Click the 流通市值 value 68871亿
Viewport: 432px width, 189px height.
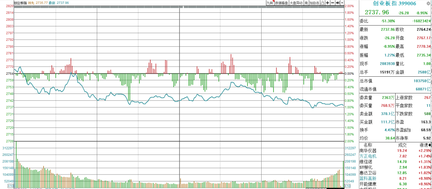pos(424,90)
